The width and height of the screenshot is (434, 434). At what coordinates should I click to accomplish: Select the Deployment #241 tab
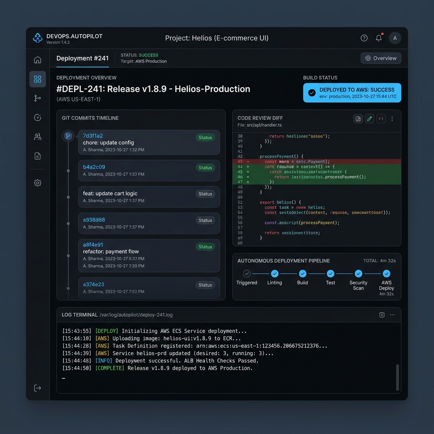click(x=83, y=58)
